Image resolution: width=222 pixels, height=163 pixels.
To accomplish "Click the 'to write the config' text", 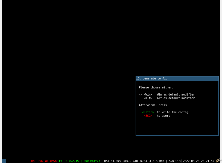I will [173, 112].
